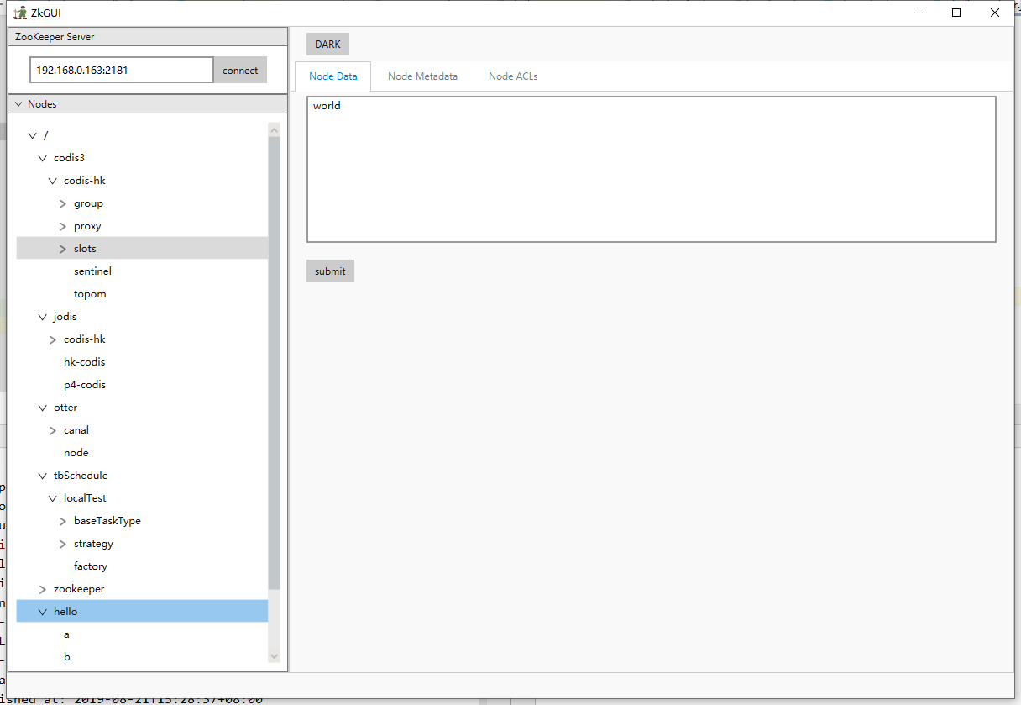Collapse the otter node
This screenshot has height=705, width=1021.
[x=43, y=408]
